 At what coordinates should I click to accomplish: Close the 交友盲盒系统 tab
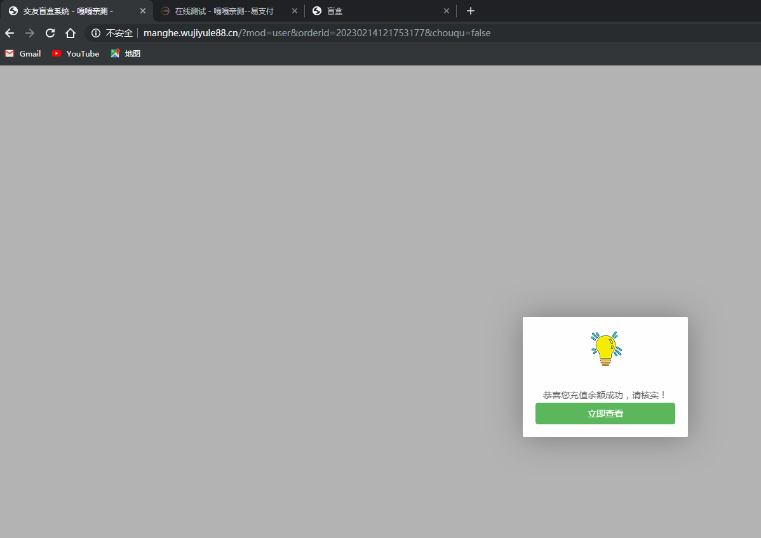pos(143,11)
